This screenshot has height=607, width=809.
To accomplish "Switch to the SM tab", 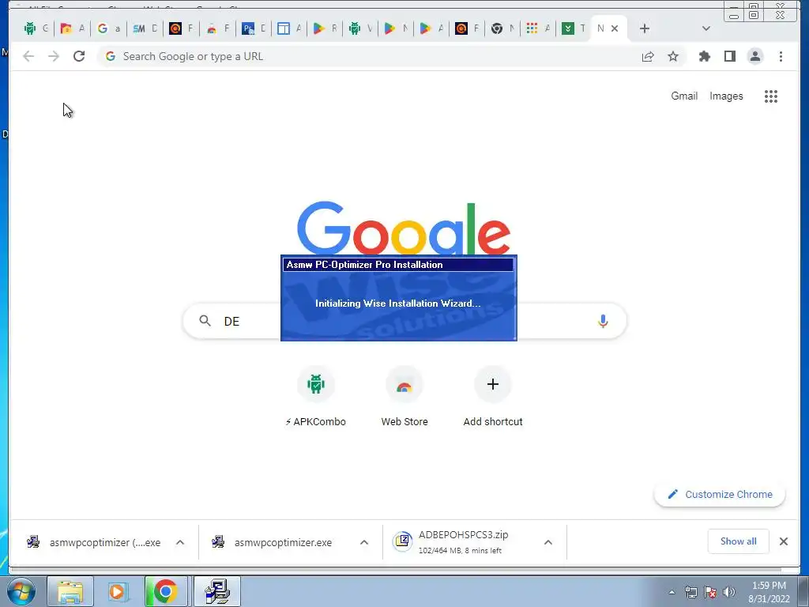I will point(145,28).
